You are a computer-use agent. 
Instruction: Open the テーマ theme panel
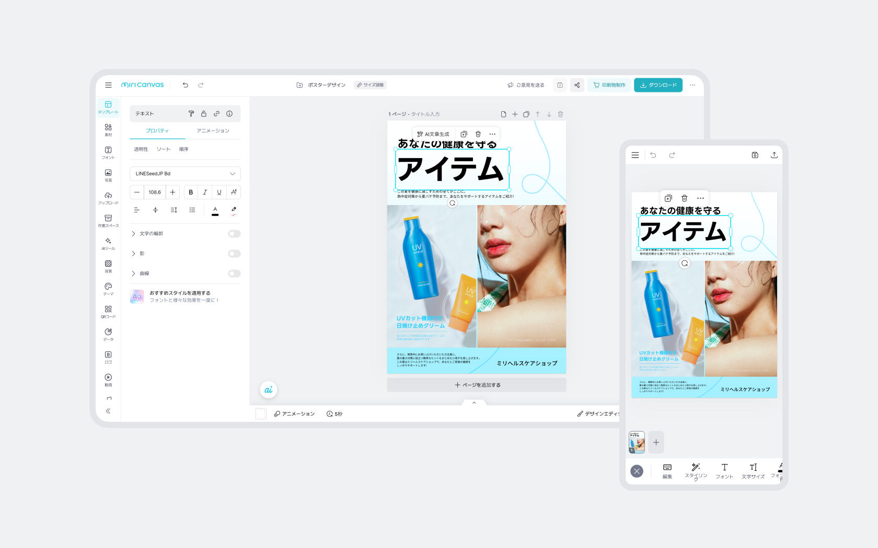pyautogui.click(x=108, y=289)
